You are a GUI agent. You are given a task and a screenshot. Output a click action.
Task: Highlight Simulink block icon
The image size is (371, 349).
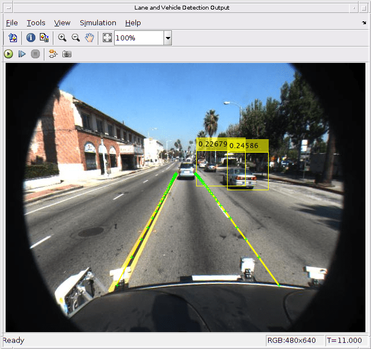53,54
